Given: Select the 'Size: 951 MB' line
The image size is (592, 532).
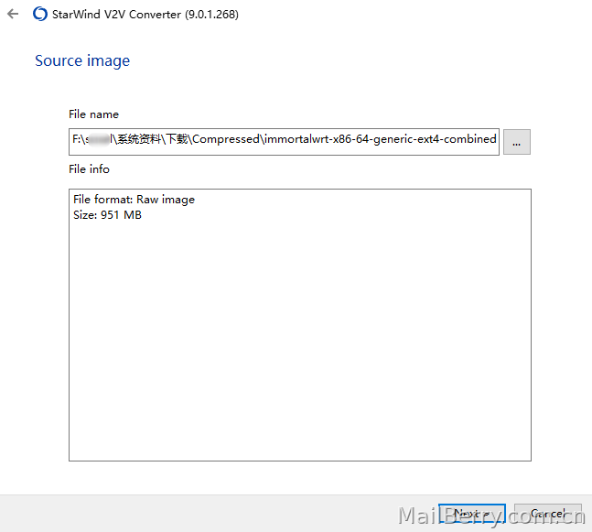Looking at the screenshot, I should click(108, 215).
